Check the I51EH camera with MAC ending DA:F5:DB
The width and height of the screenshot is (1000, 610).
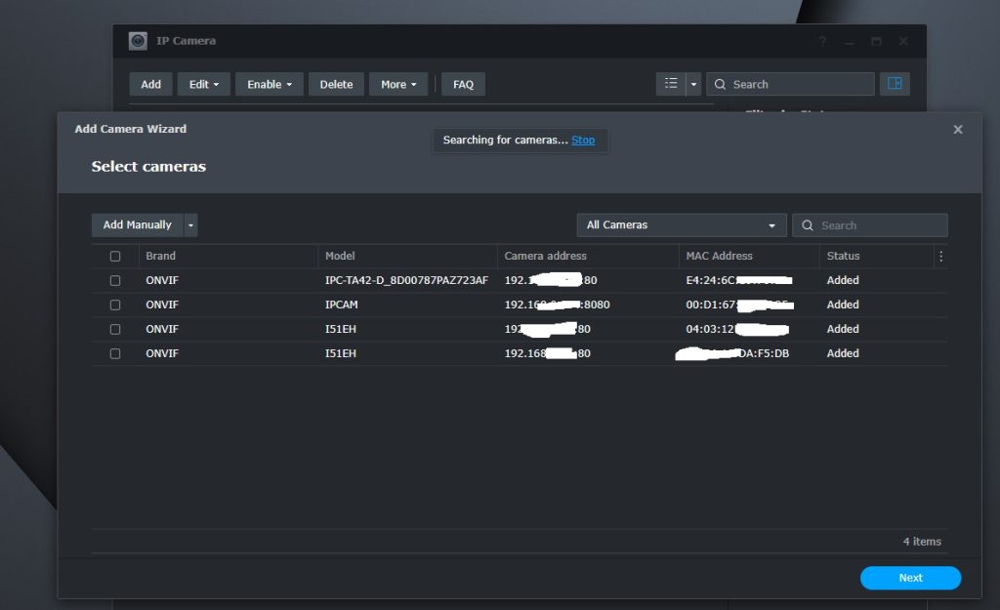click(x=115, y=353)
